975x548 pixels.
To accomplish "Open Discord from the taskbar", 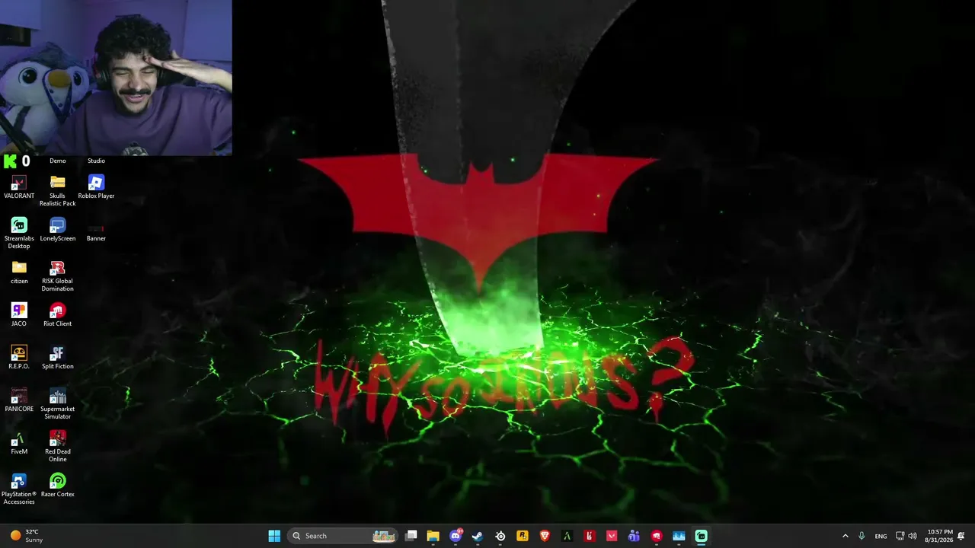I will (456, 536).
